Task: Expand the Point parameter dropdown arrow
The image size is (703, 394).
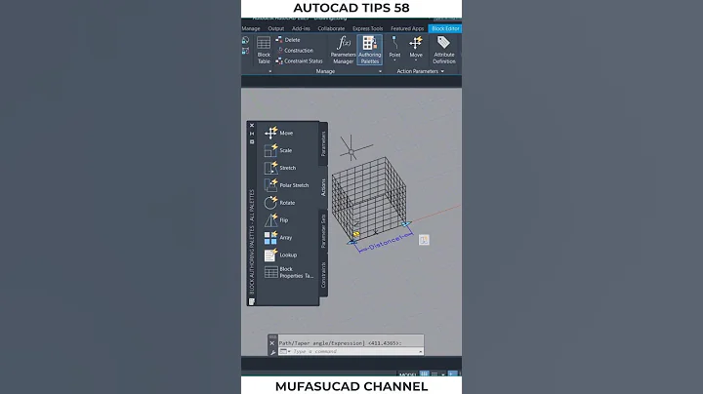Action: click(x=394, y=60)
